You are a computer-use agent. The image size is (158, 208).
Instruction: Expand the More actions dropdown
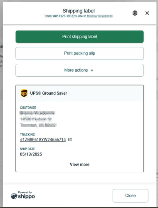point(79,70)
